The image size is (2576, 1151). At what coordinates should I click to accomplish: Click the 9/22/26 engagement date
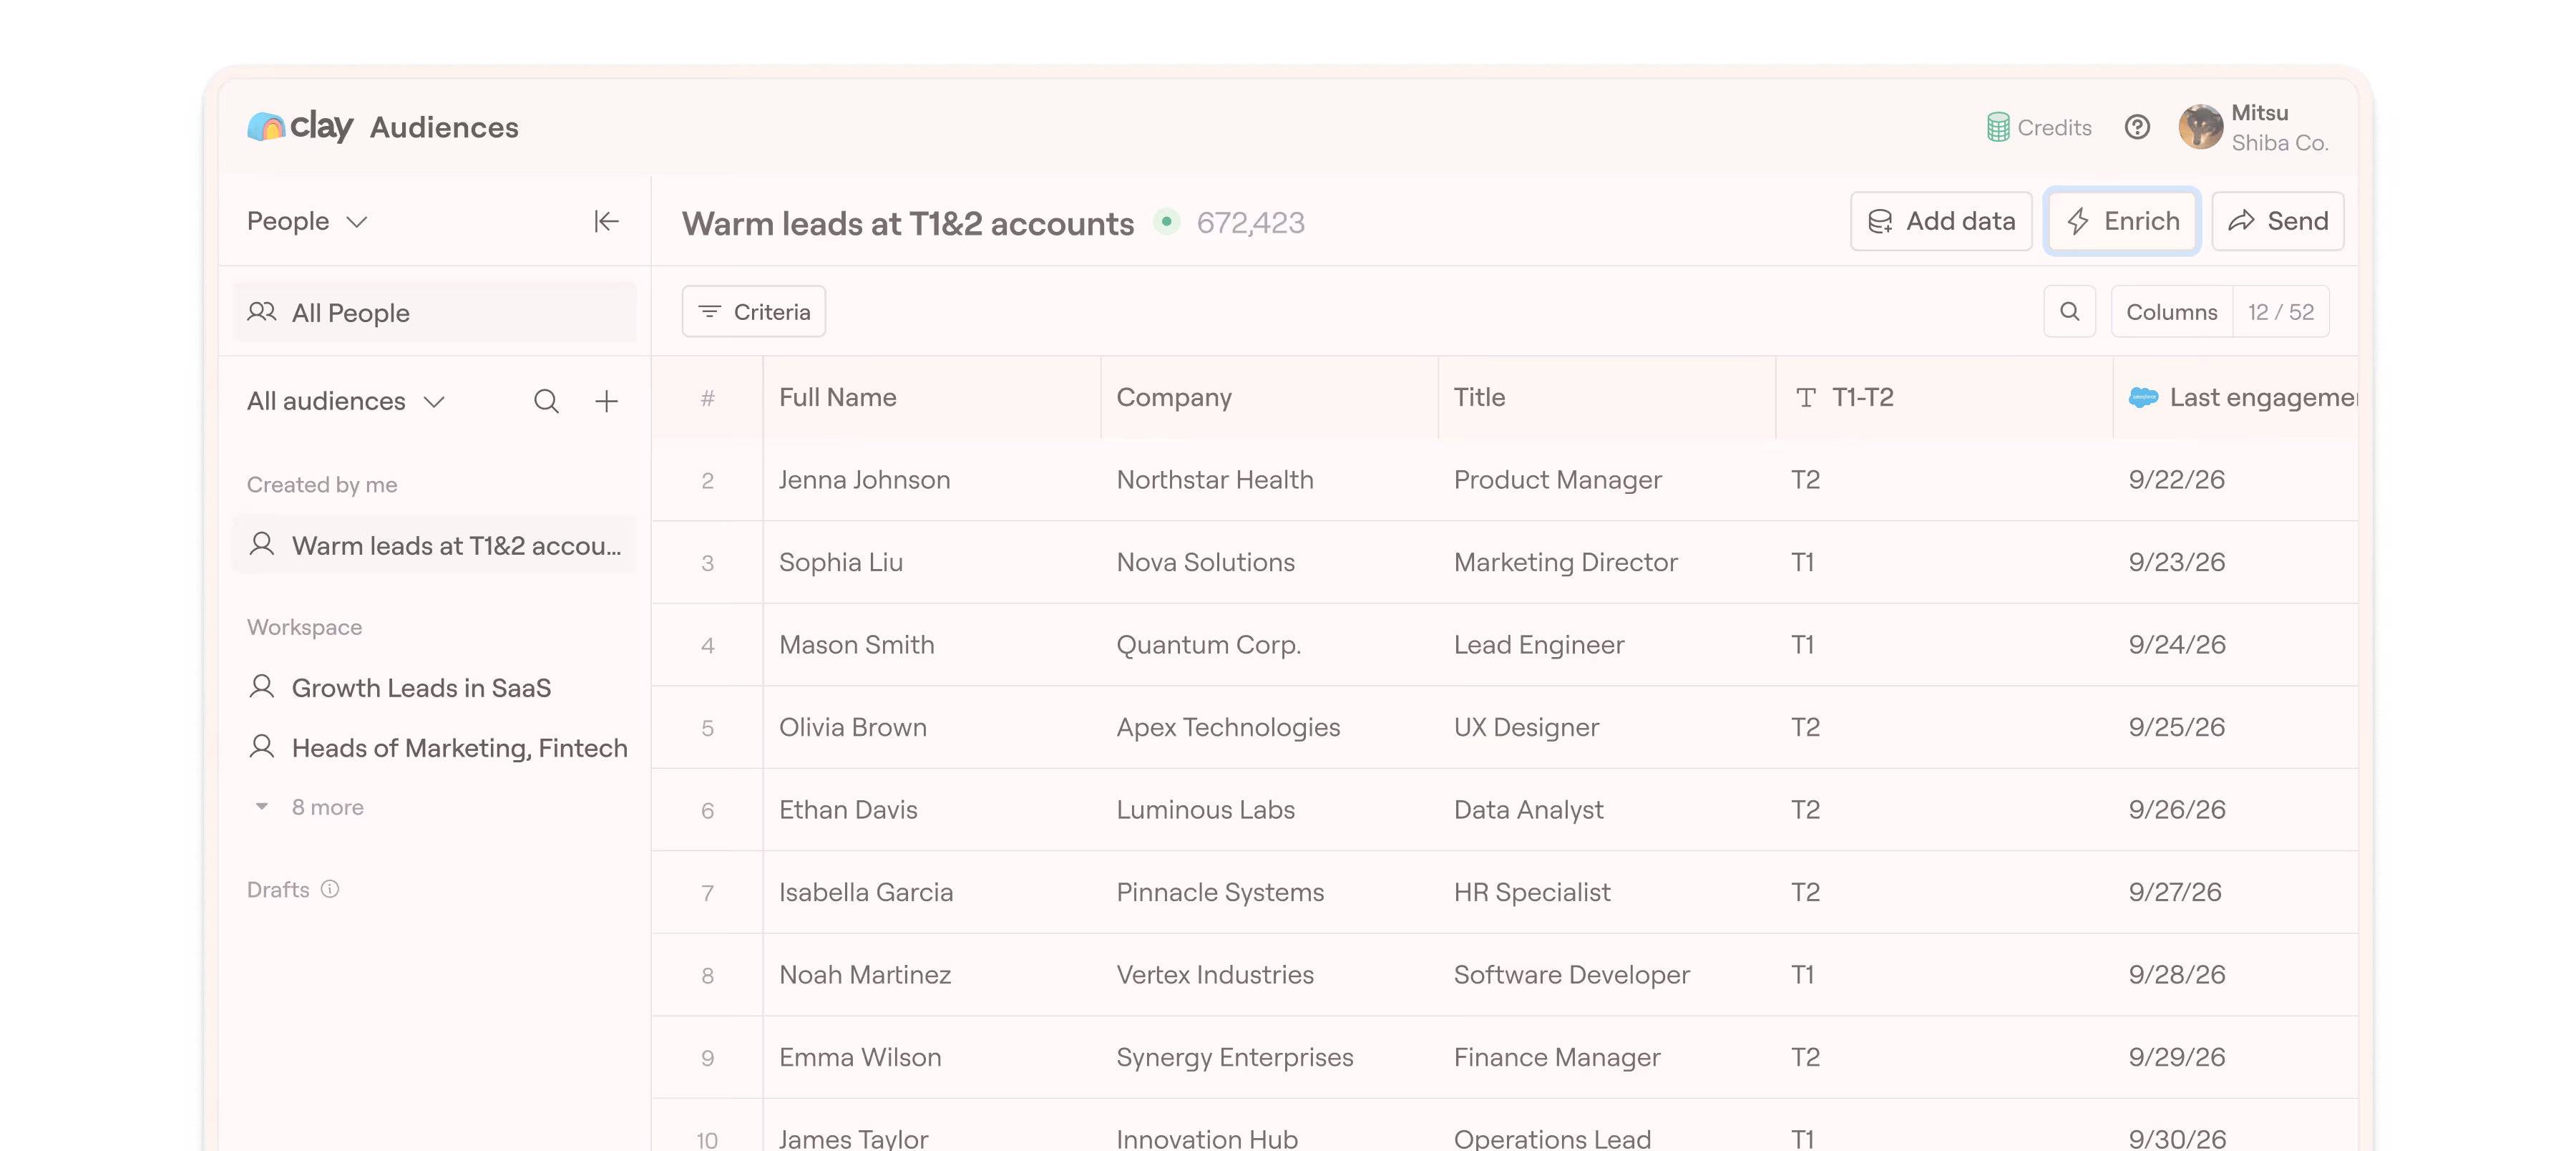click(x=2176, y=480)
